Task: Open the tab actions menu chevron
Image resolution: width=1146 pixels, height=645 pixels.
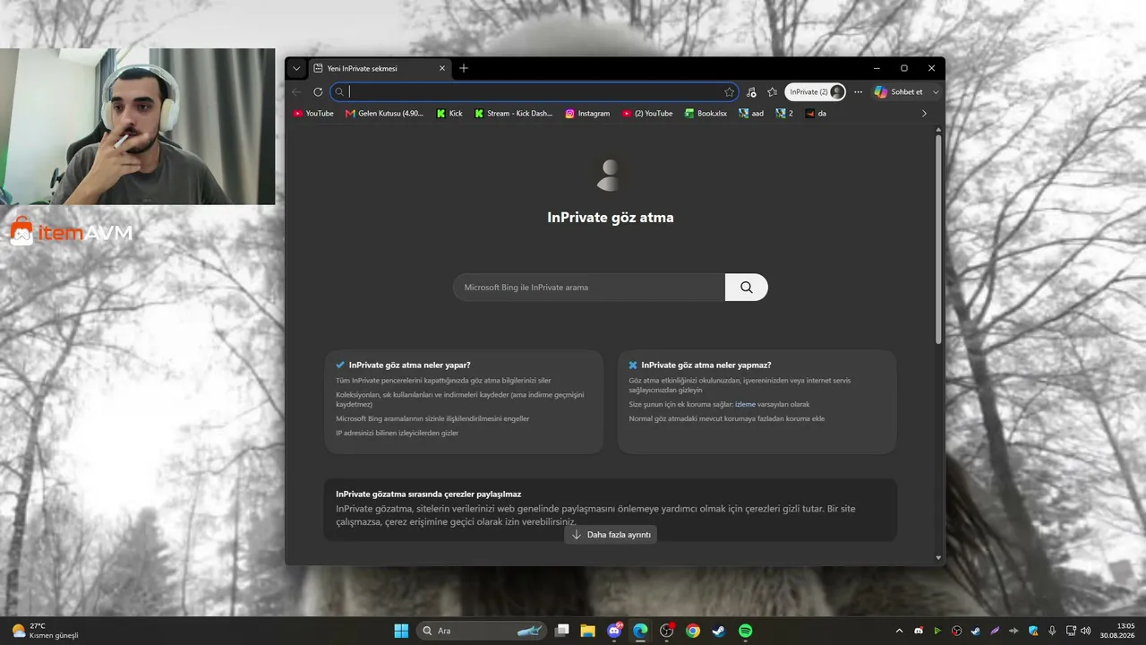Action: pyautogui.click(x=296, y=68)
